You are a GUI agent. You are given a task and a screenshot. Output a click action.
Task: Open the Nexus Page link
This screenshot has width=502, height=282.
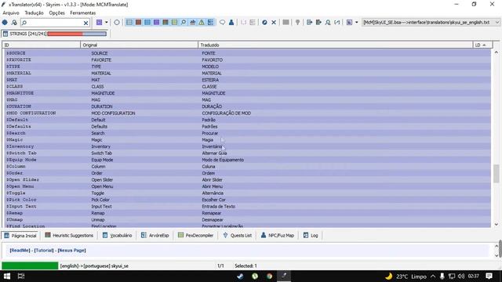click(71, 251)
